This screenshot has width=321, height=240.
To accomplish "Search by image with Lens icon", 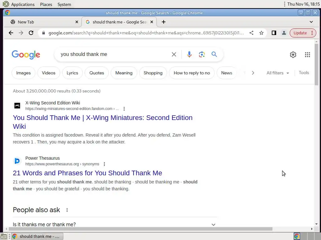I will (202, 54).
